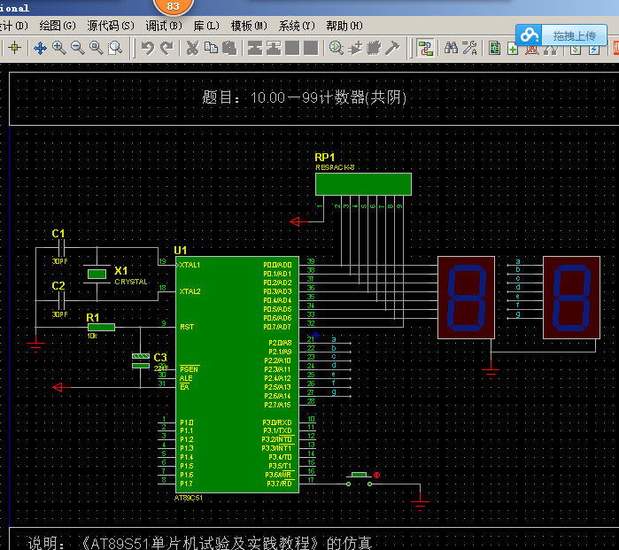Open the 模板(M) menu
619x550 pixels.
click(249, 26)
